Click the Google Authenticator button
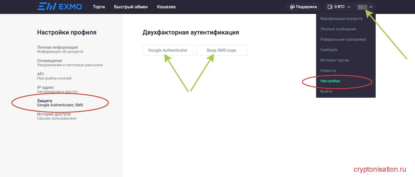This screenshot has width=415, height=177. click(168, 50)
